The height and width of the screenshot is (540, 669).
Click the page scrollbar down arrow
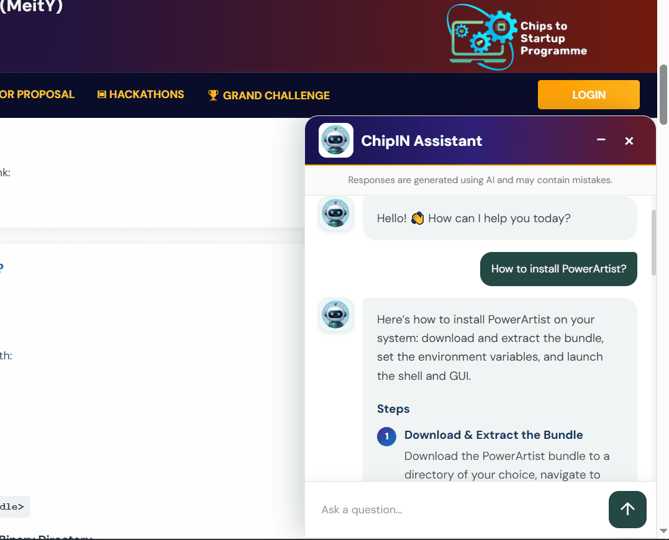point(663,531)
